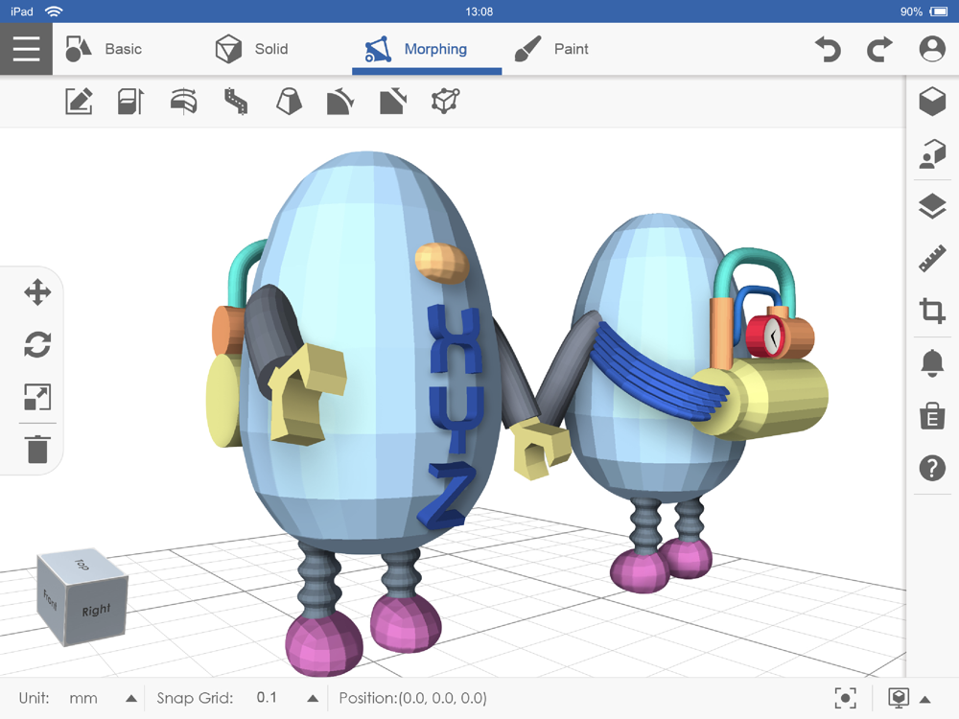Image resolution: width=959 pixels, height=719 pixels.
Task: Switch to the Basic tab
Action: [x=104, y=49]
